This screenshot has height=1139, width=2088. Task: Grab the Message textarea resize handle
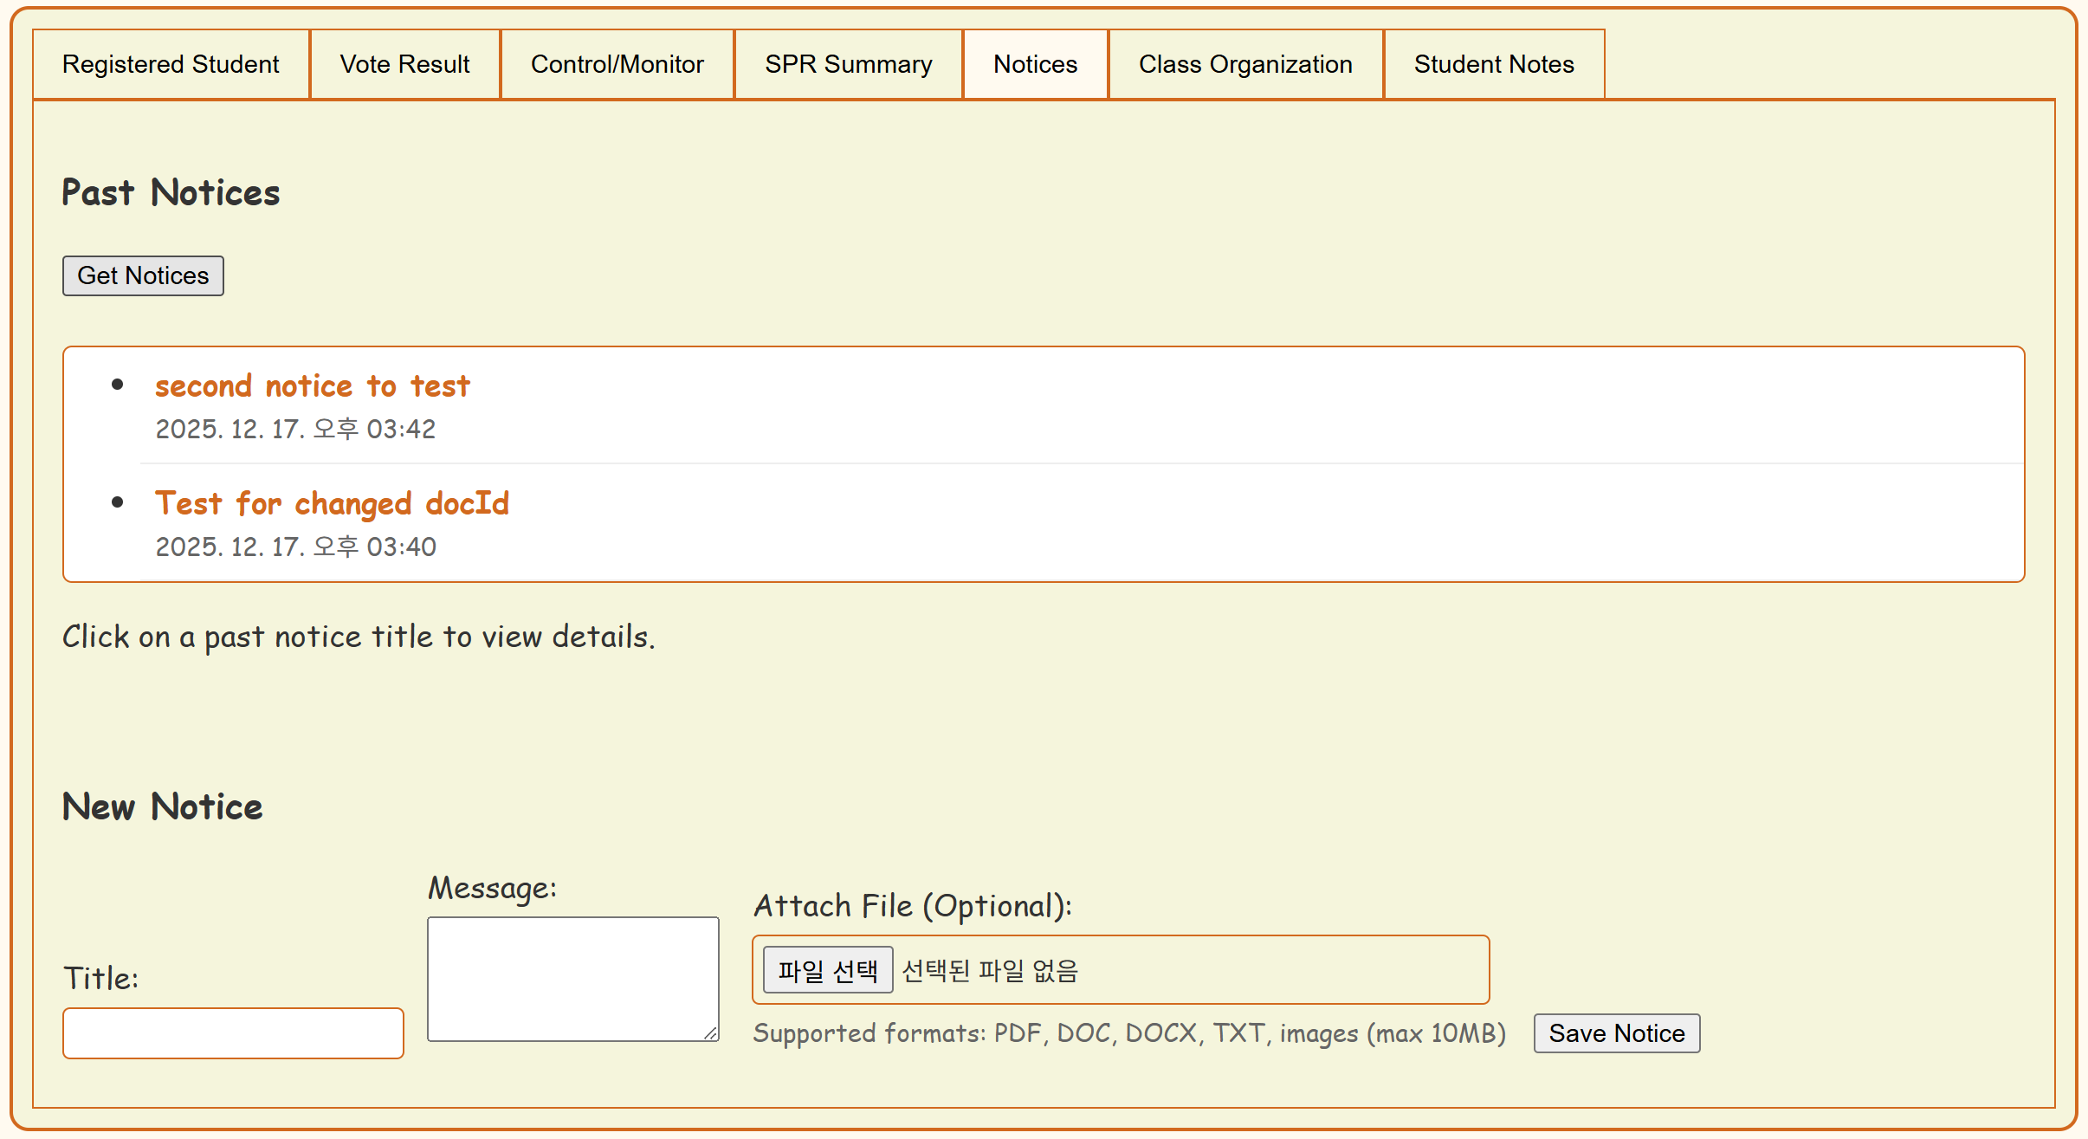[710, 1032]
